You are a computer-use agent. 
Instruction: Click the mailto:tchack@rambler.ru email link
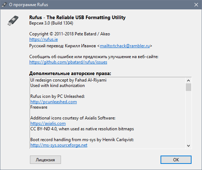(x=125, y=46)
